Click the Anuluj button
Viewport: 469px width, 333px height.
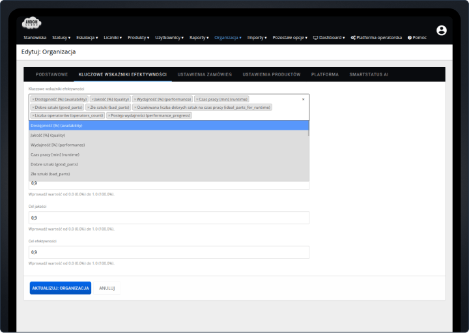point(107,288)
